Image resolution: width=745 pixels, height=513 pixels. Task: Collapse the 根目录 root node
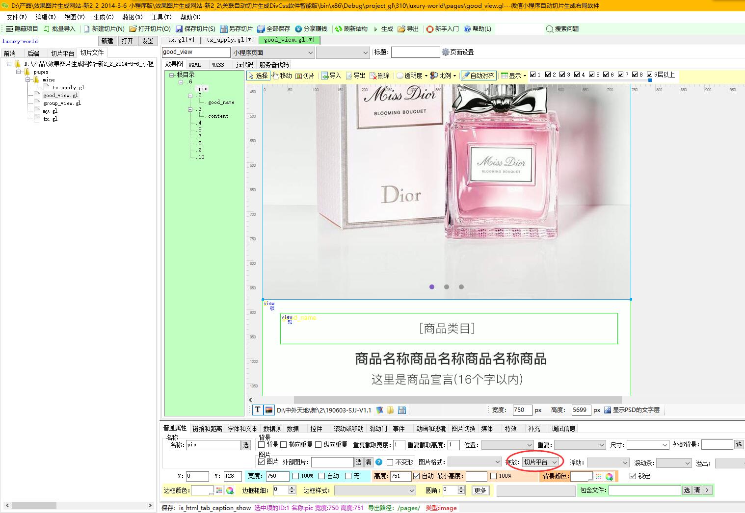[172, 75]
